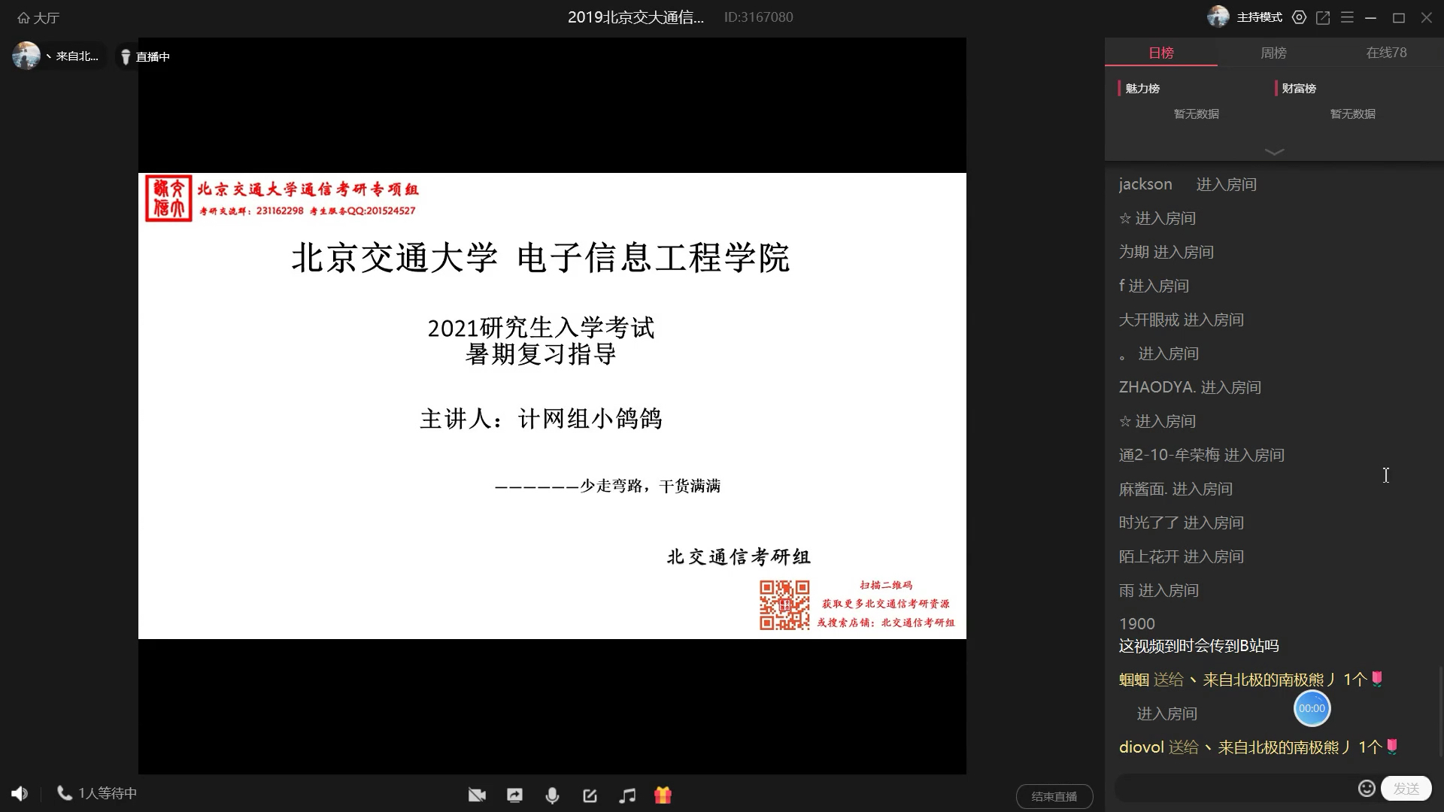
Task: Click the speaker volume icon bottom left
Action: 18,792
